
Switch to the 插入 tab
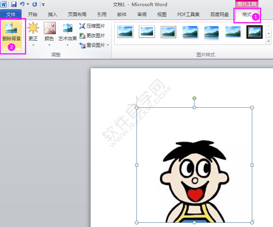click(x=52, y=15)
